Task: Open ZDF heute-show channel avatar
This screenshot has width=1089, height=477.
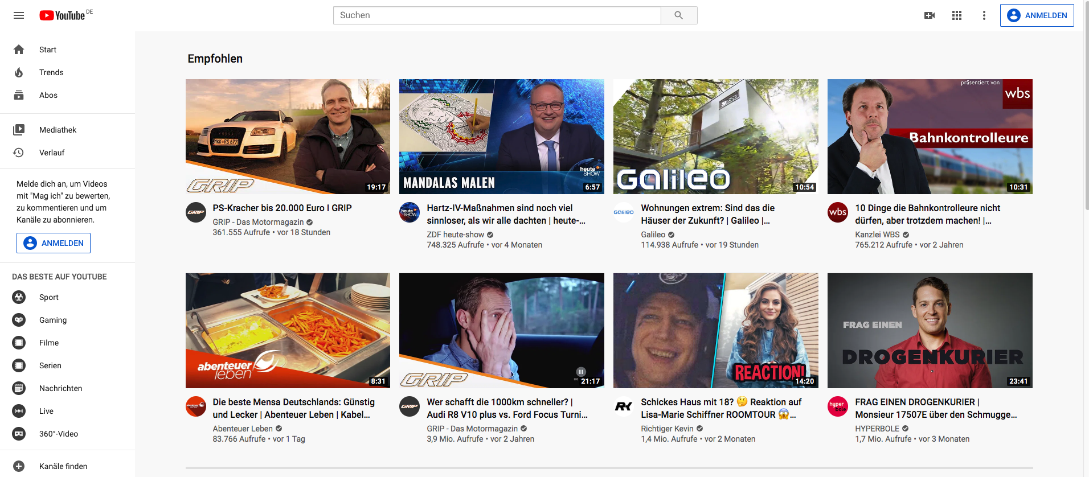Action: (x=410, y=212)
